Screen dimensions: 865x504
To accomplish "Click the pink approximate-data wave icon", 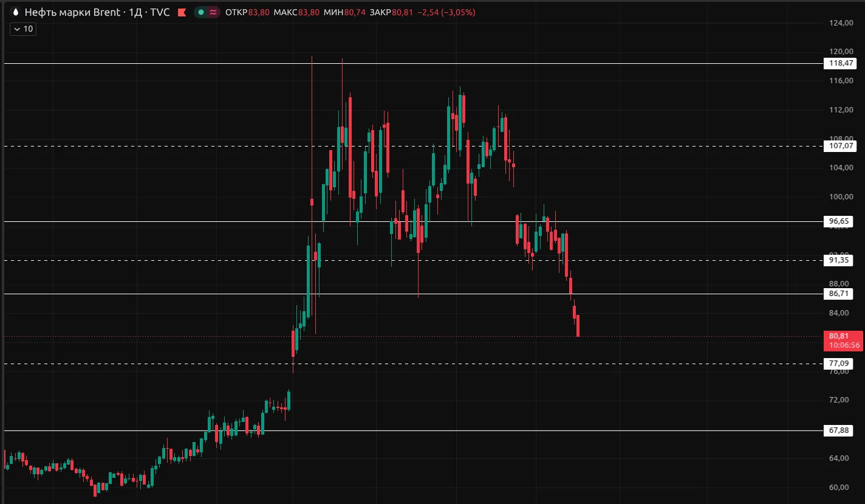I will point(213,12).
